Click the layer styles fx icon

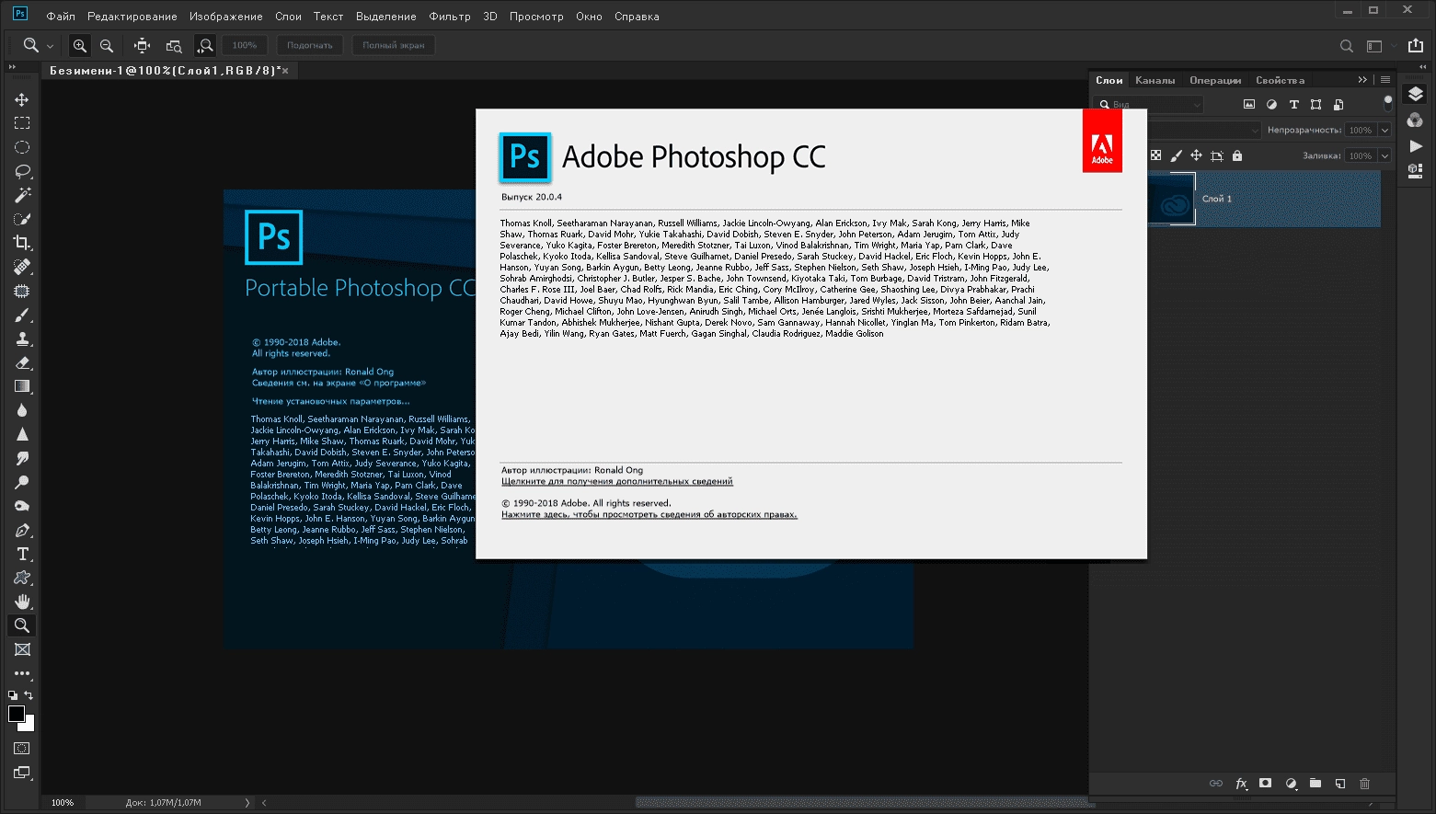pyautogui.click(x=1241, y=784)
